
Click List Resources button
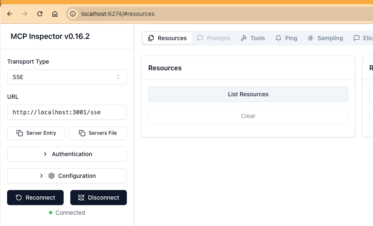click(x=248, y=94)
